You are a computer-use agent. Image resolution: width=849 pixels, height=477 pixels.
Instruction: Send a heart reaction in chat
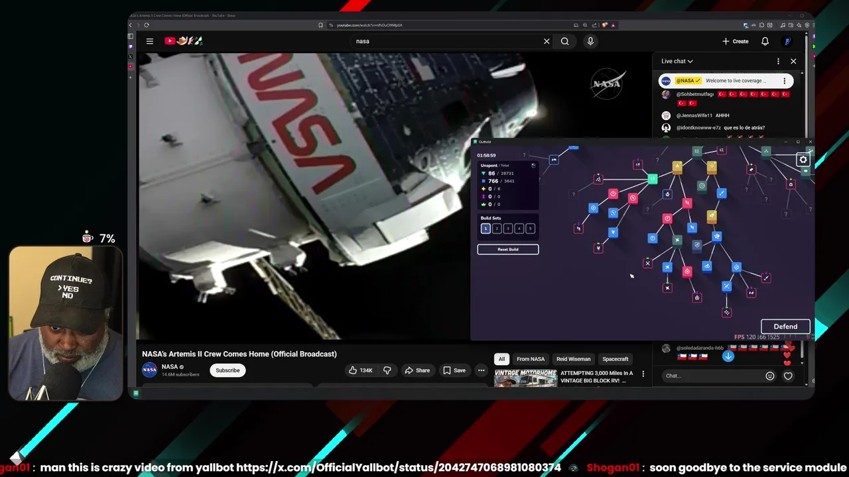click(788, 376)
